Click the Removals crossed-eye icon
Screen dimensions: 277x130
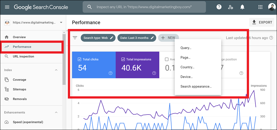pyautogui.click(x=7, y=99)
